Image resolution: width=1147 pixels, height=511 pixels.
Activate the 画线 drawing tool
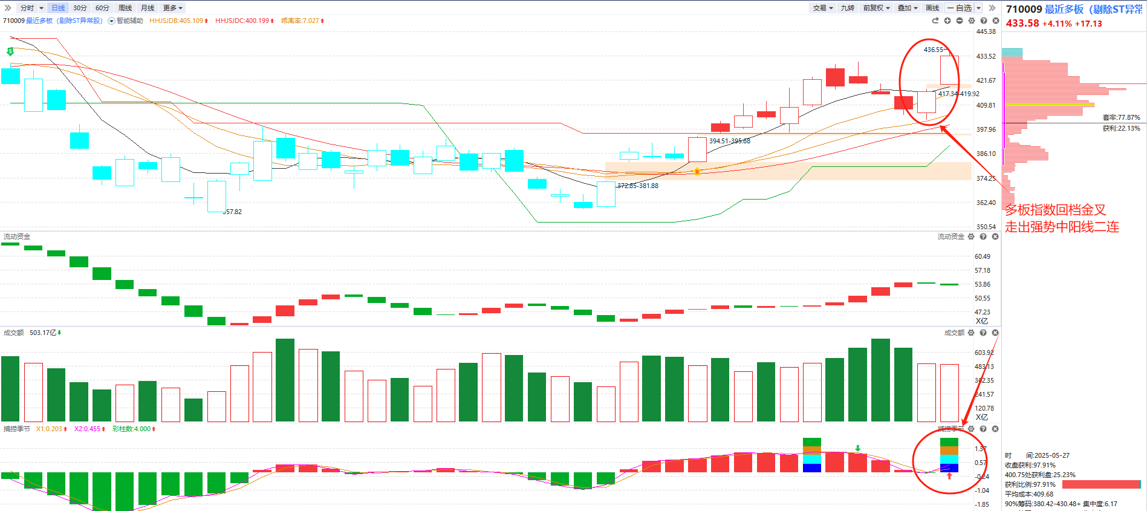pyautogui.click(x=932, y=8)
